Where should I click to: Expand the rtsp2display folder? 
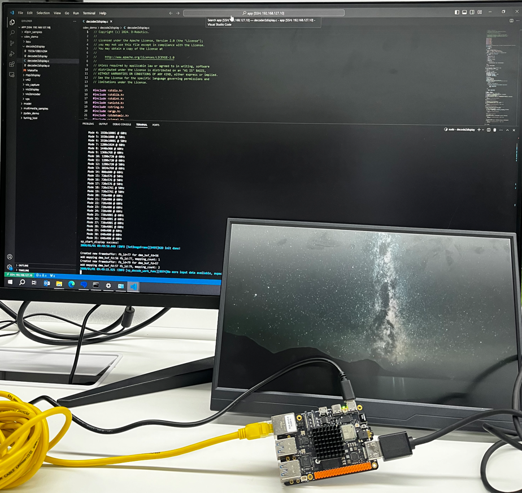(33, 76)
